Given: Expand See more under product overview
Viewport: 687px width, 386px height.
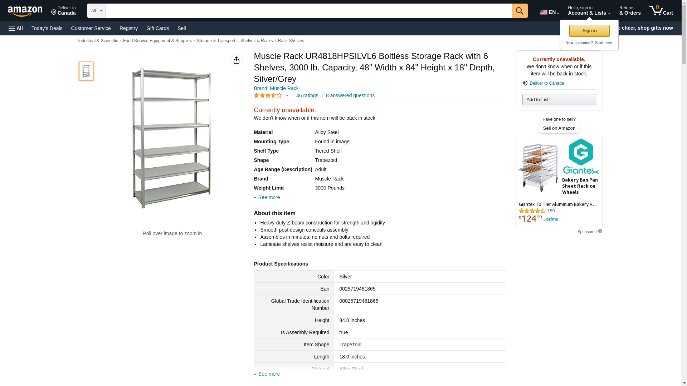Looking at the screenshot, I should point(269,197).
